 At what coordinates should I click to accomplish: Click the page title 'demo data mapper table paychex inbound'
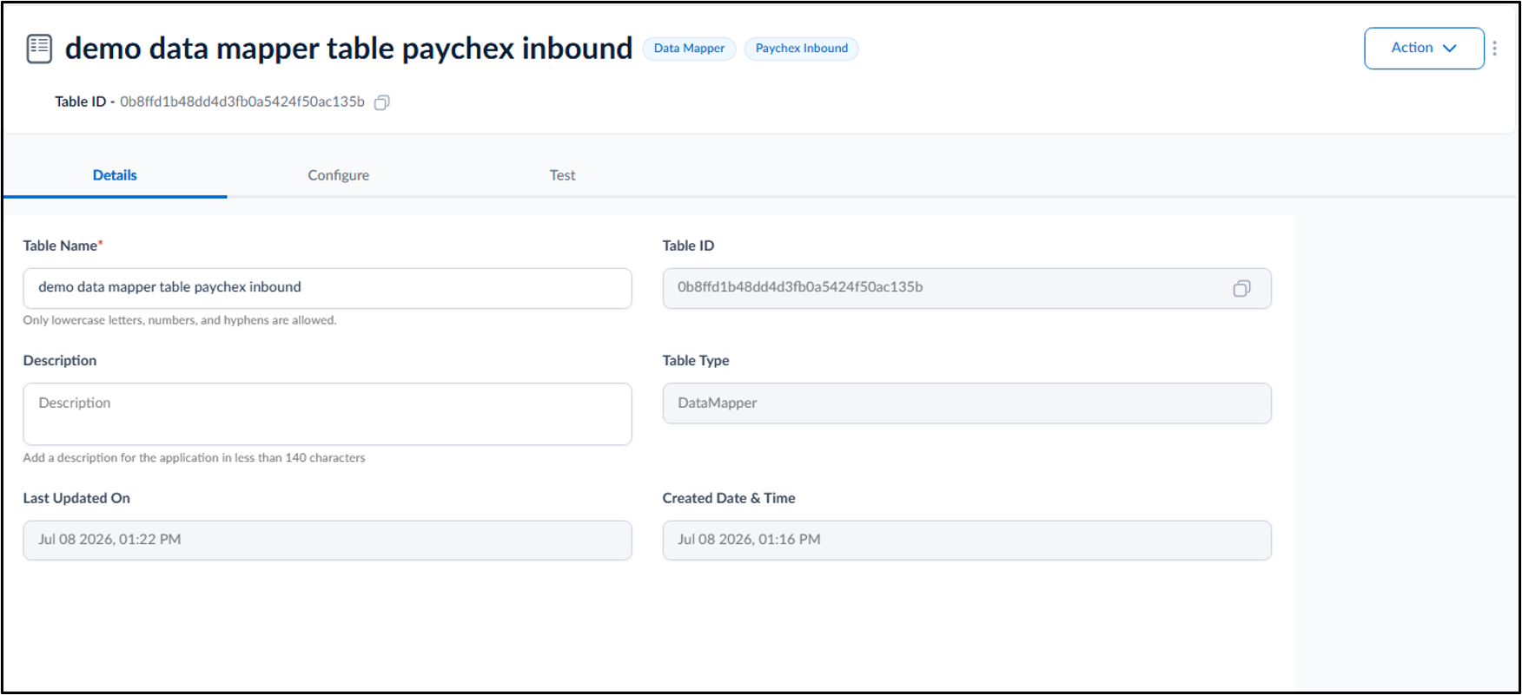(348, 49)
